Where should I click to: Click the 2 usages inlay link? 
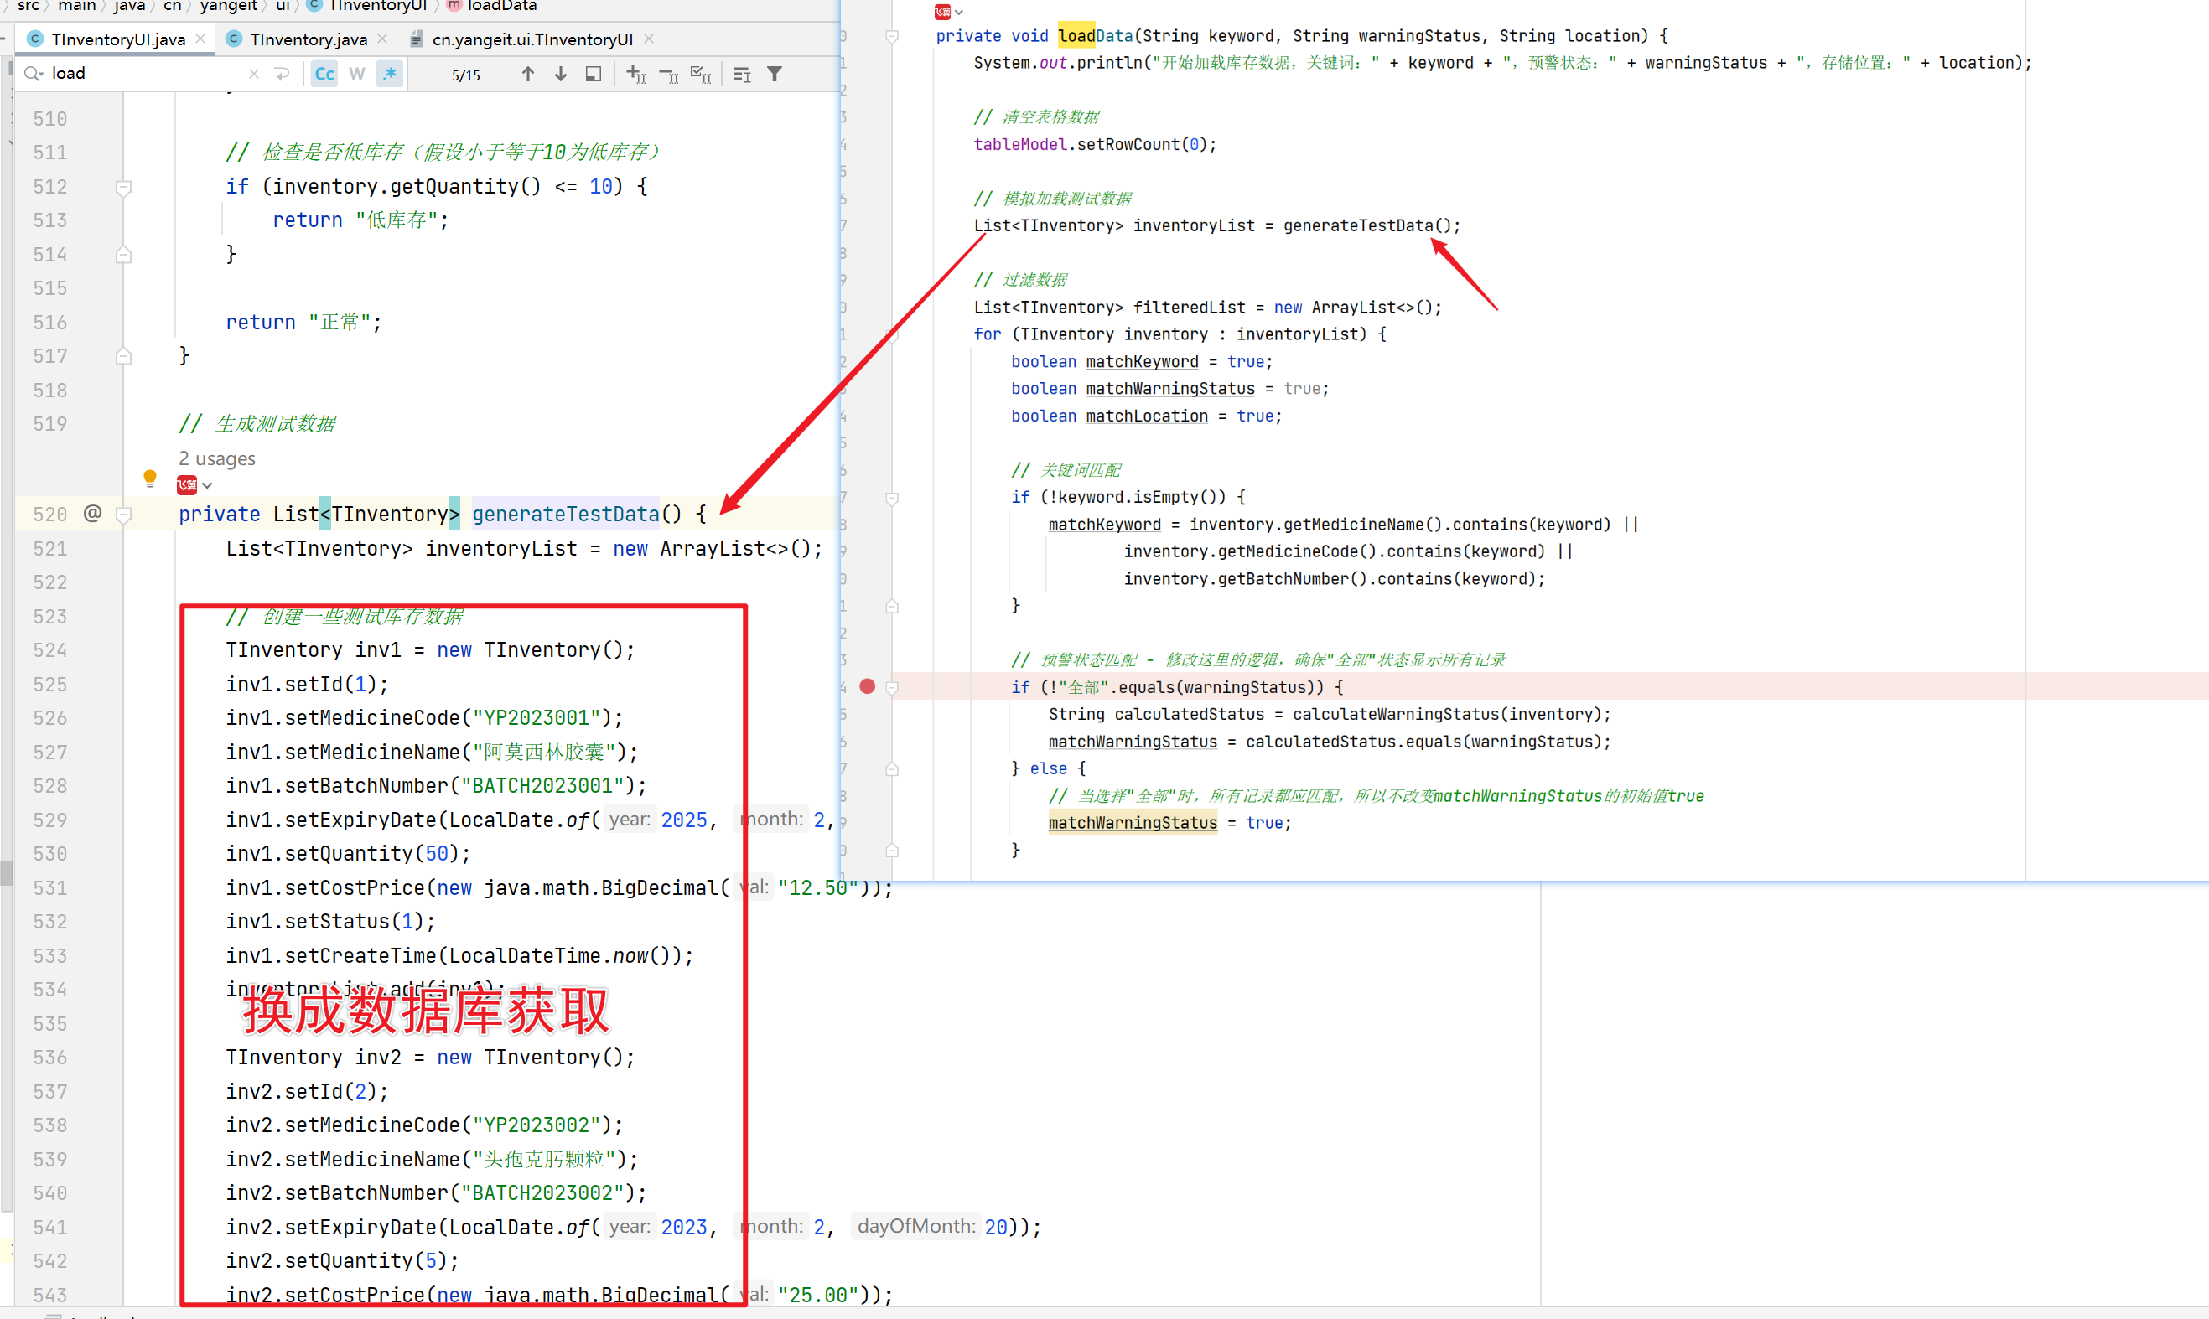[x=216, y=458]
